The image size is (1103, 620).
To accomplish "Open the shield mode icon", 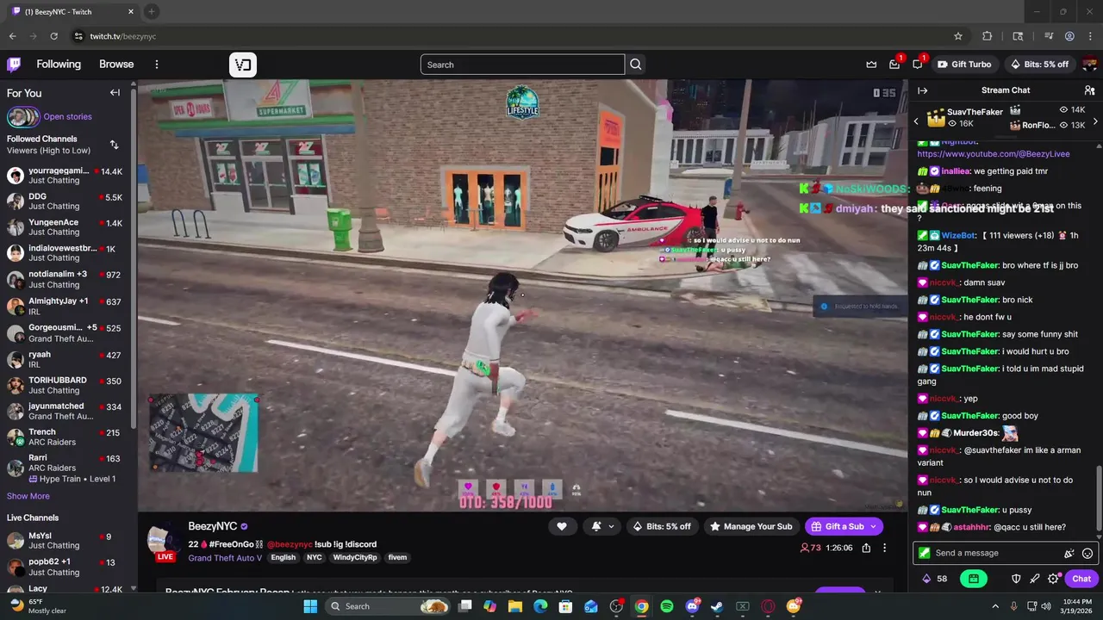I will tap(1016, 579).
